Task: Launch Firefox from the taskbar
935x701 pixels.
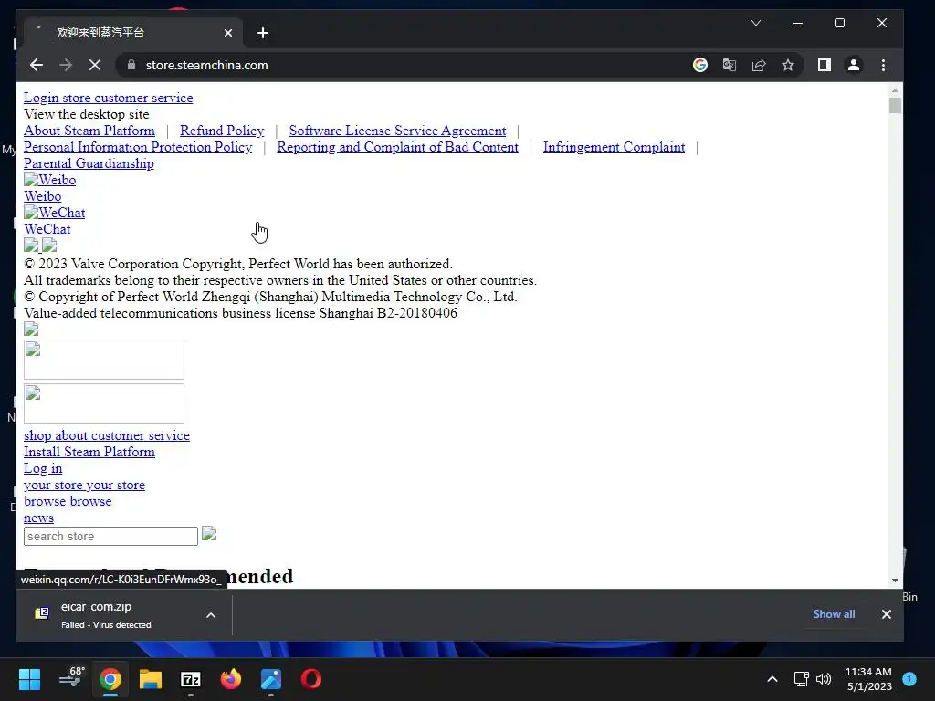Action: click(231, 679)
